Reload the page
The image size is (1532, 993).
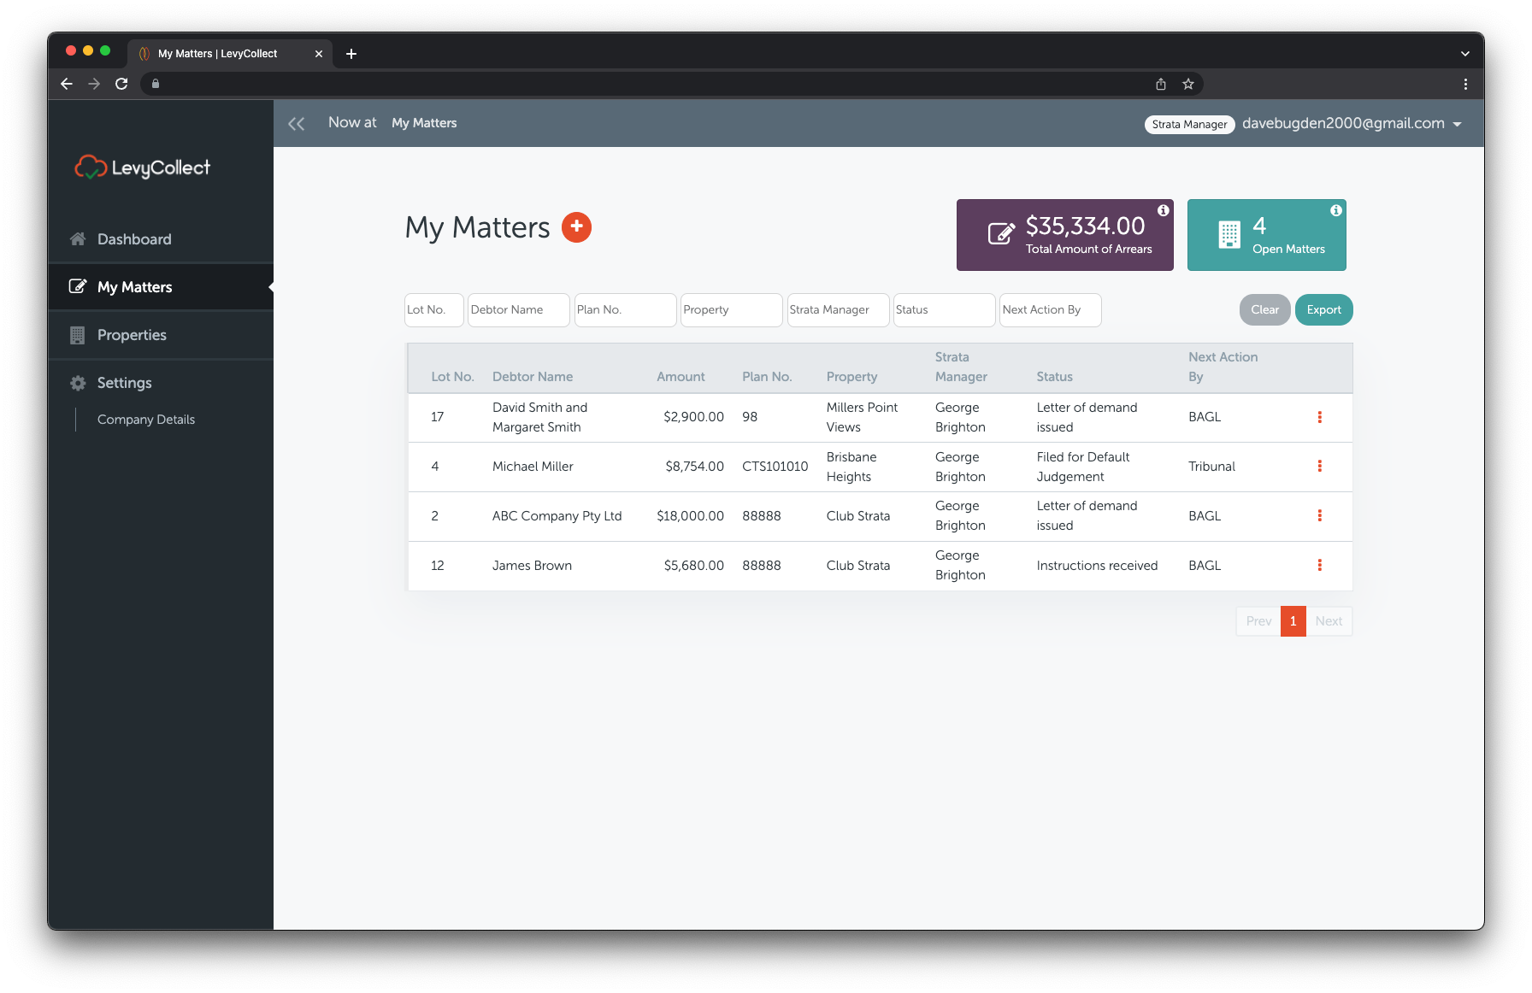(x=121, y=84)
